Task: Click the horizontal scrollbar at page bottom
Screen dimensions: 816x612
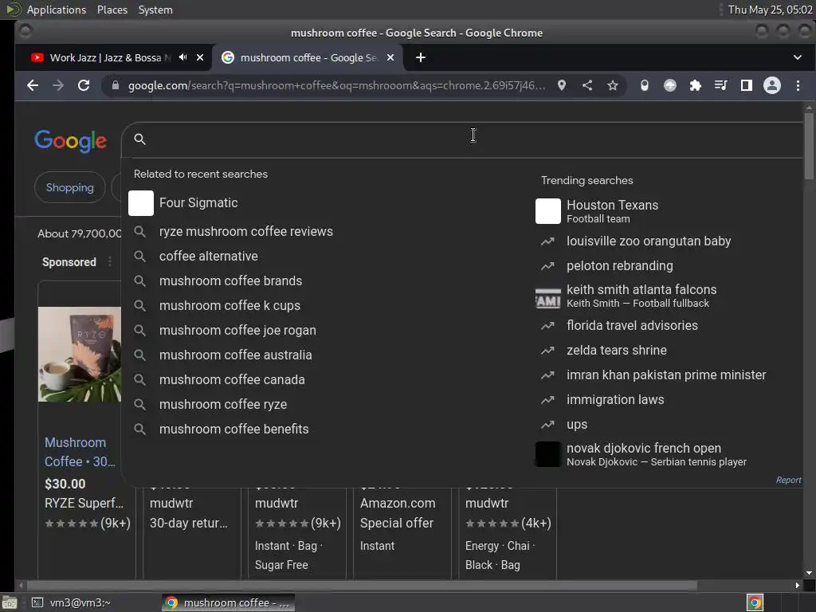Action: [362, 586]
